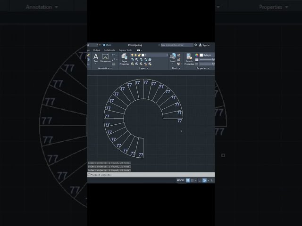
Task: Click the layer Freeze tool icon
Action: 141,59
